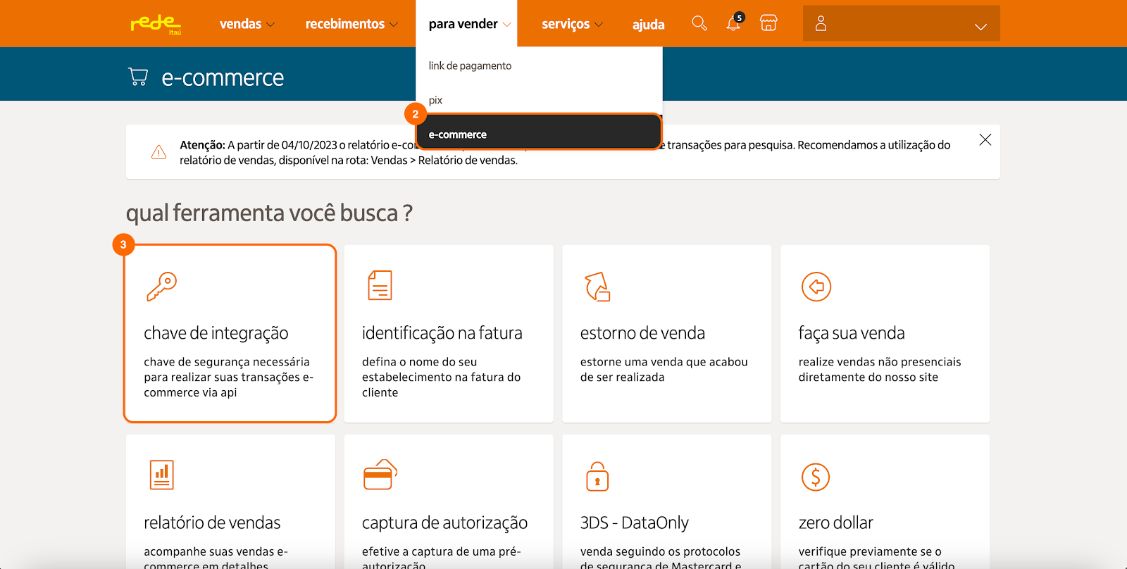Open relatório de vendas card title
This screenshot has width=1127, height=569.
tap(212, 523)
